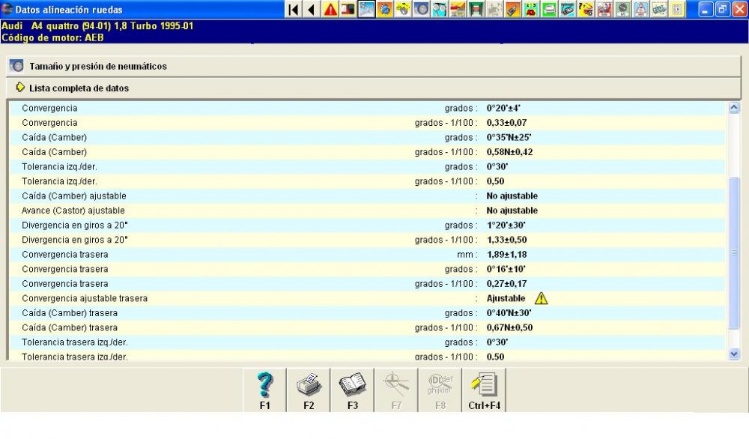Screen dimensions: 749x439
Task: Open the Ctrl+F4 notes editor button
Action: point(485,390)
